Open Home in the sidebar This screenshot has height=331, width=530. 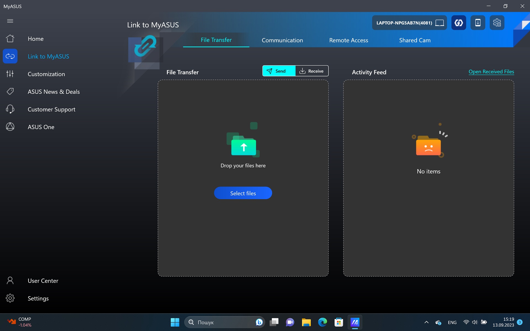click(x=36, y=39)
